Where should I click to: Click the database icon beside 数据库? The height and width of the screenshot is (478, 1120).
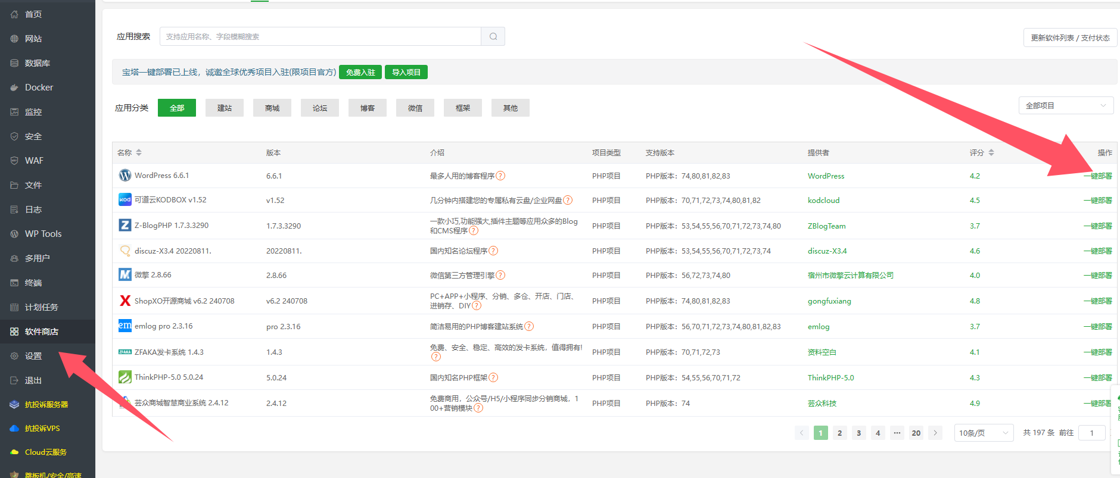coord(14,63)
